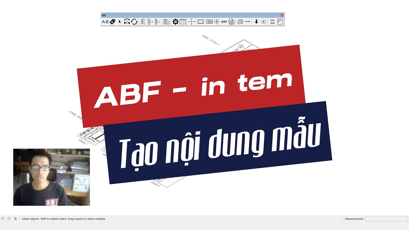
Task: Click the Measurements label text
Action: tap(354, 219)
